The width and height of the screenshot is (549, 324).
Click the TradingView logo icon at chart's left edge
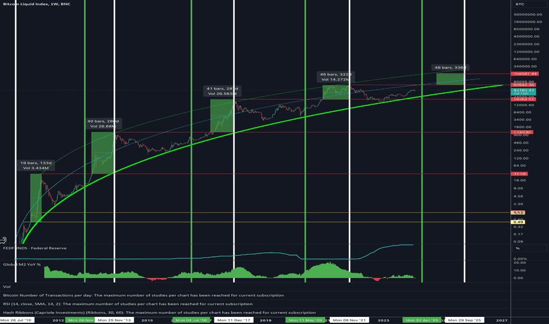coord(4,240)
